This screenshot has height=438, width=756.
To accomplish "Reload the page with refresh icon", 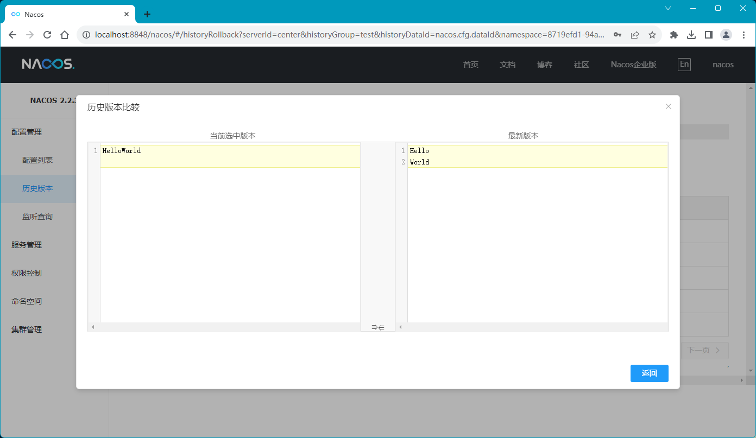I will pos(47,35).
